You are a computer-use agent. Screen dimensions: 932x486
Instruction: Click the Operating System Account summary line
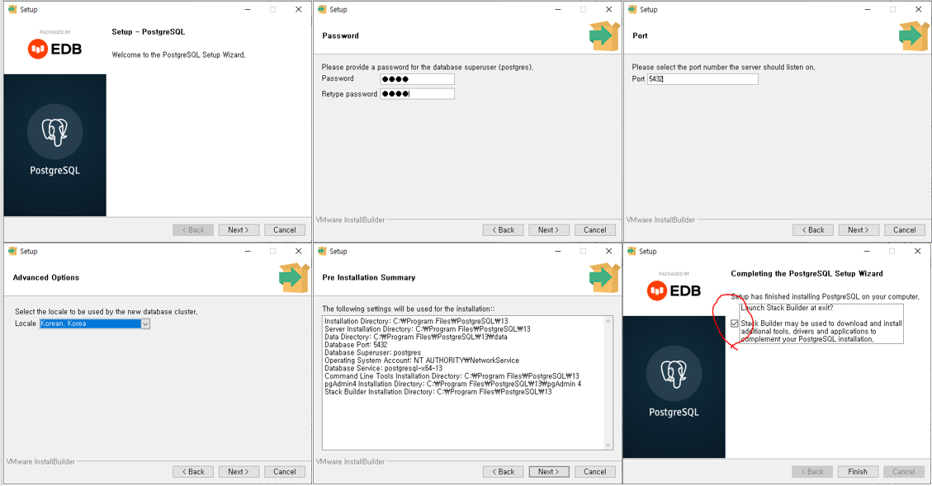(x=421, y=361)
